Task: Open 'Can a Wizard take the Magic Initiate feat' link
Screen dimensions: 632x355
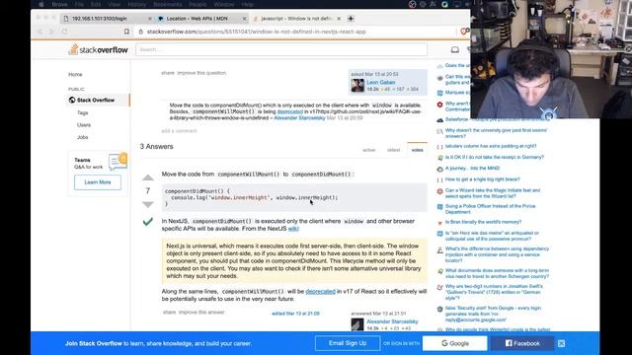Action: 493,193
